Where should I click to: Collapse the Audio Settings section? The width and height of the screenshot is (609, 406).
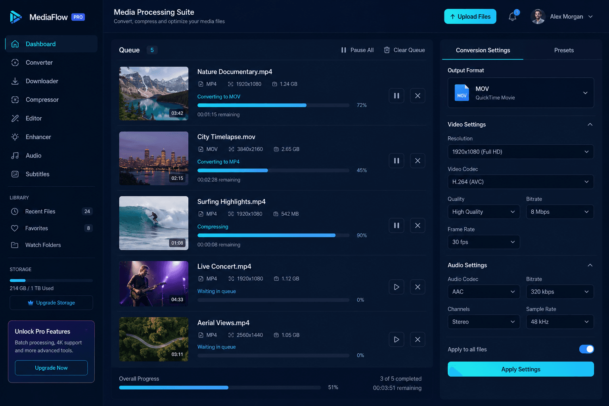pos(590,265)
